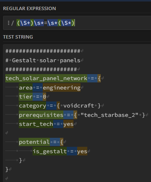Click the delimiter dots icon before the regex
Screen dimensions: 151x182
pos(9,23)
